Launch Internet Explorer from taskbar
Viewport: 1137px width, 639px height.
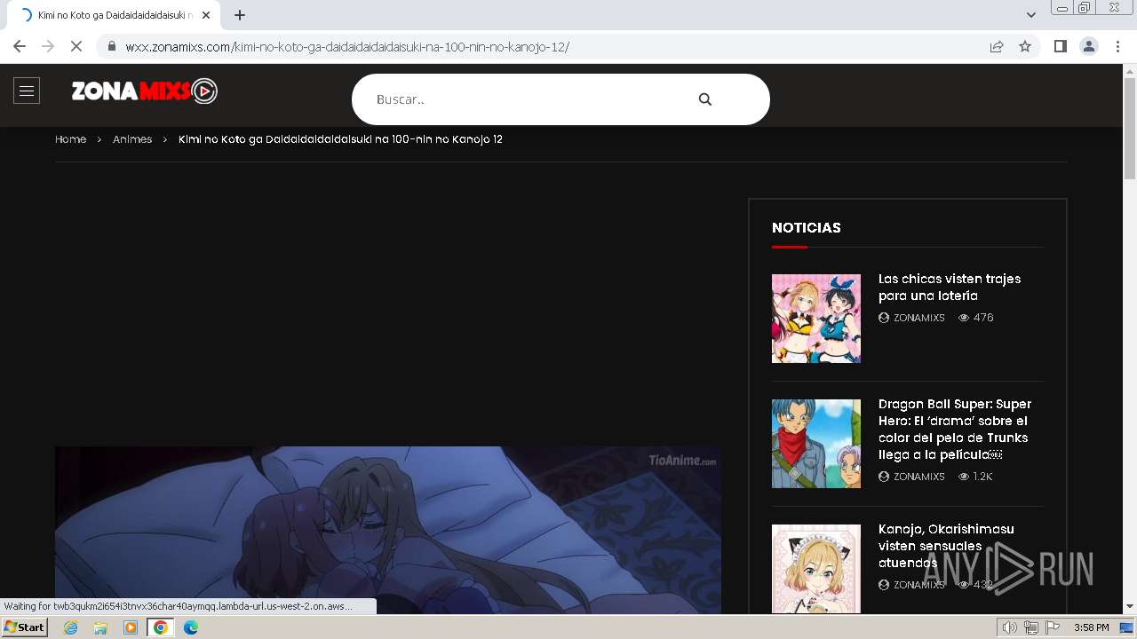click(71, 627)
